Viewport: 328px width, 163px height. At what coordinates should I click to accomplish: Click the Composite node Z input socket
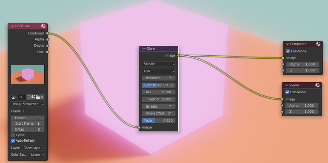pos(283,70)
